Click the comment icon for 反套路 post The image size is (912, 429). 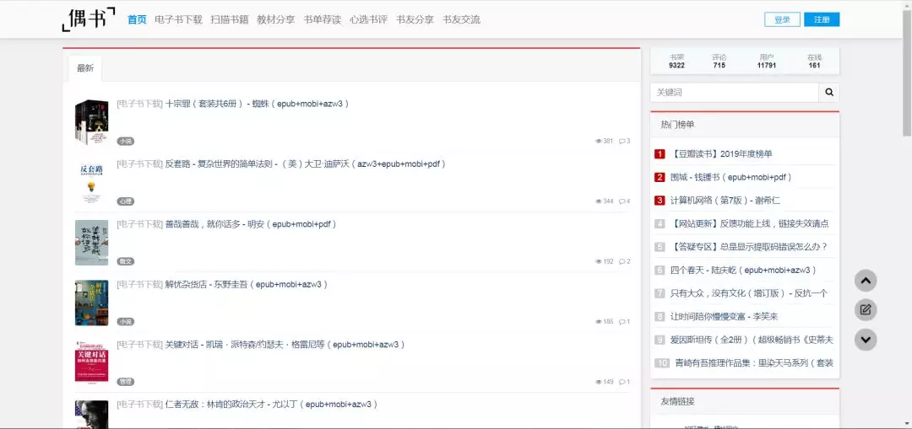click(622, 201)
